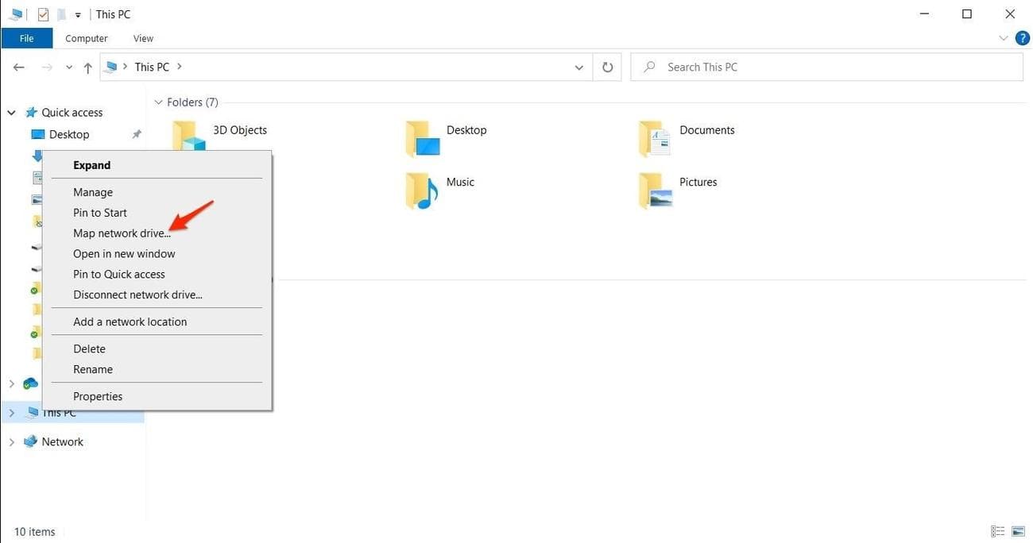
Task: Open the Documents folder
Action: (x=706, y=129)
